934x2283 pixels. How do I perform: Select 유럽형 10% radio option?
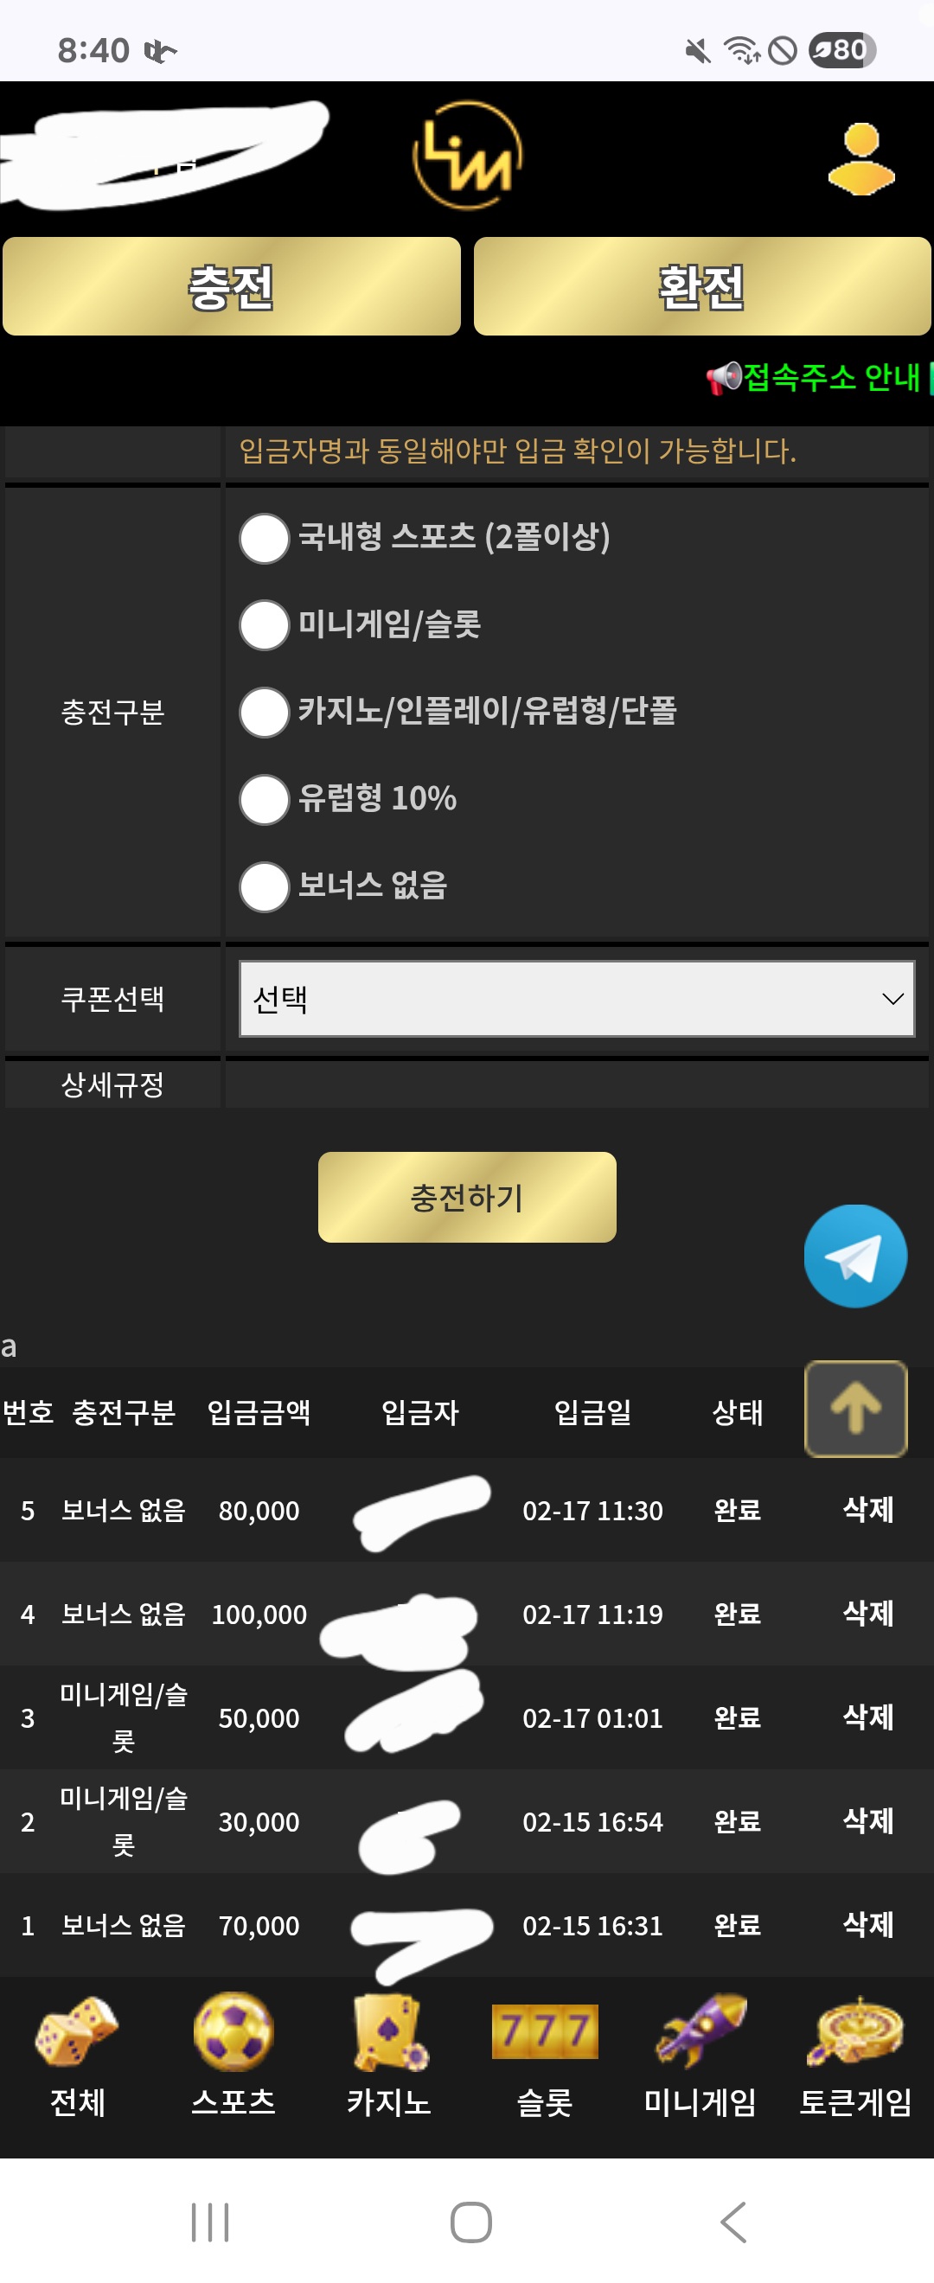tap(264, 799)
